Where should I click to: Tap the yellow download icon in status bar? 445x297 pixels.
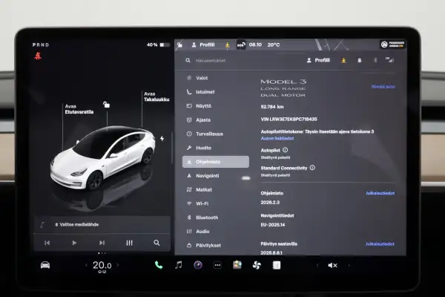coord(228,45)
